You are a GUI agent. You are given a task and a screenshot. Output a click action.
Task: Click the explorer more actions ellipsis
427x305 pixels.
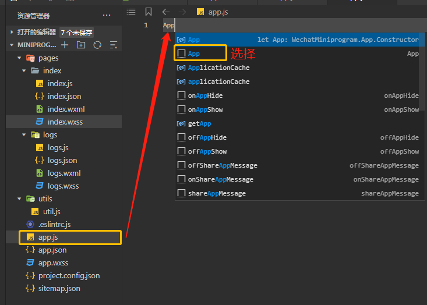pyautogui.click(x=107, y=15)
